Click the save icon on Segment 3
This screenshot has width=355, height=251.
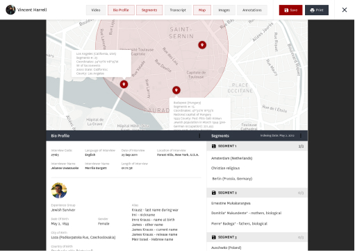(x=213, y=237)
